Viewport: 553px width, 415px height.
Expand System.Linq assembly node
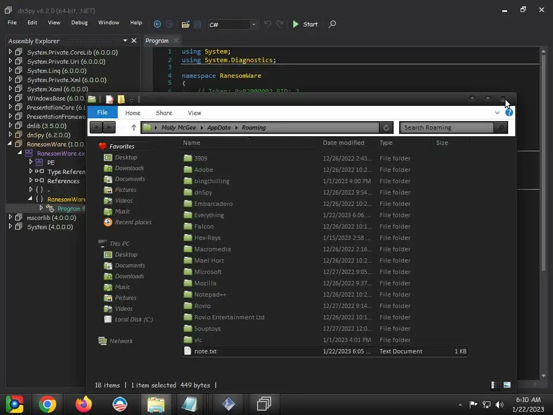point(10,70)
